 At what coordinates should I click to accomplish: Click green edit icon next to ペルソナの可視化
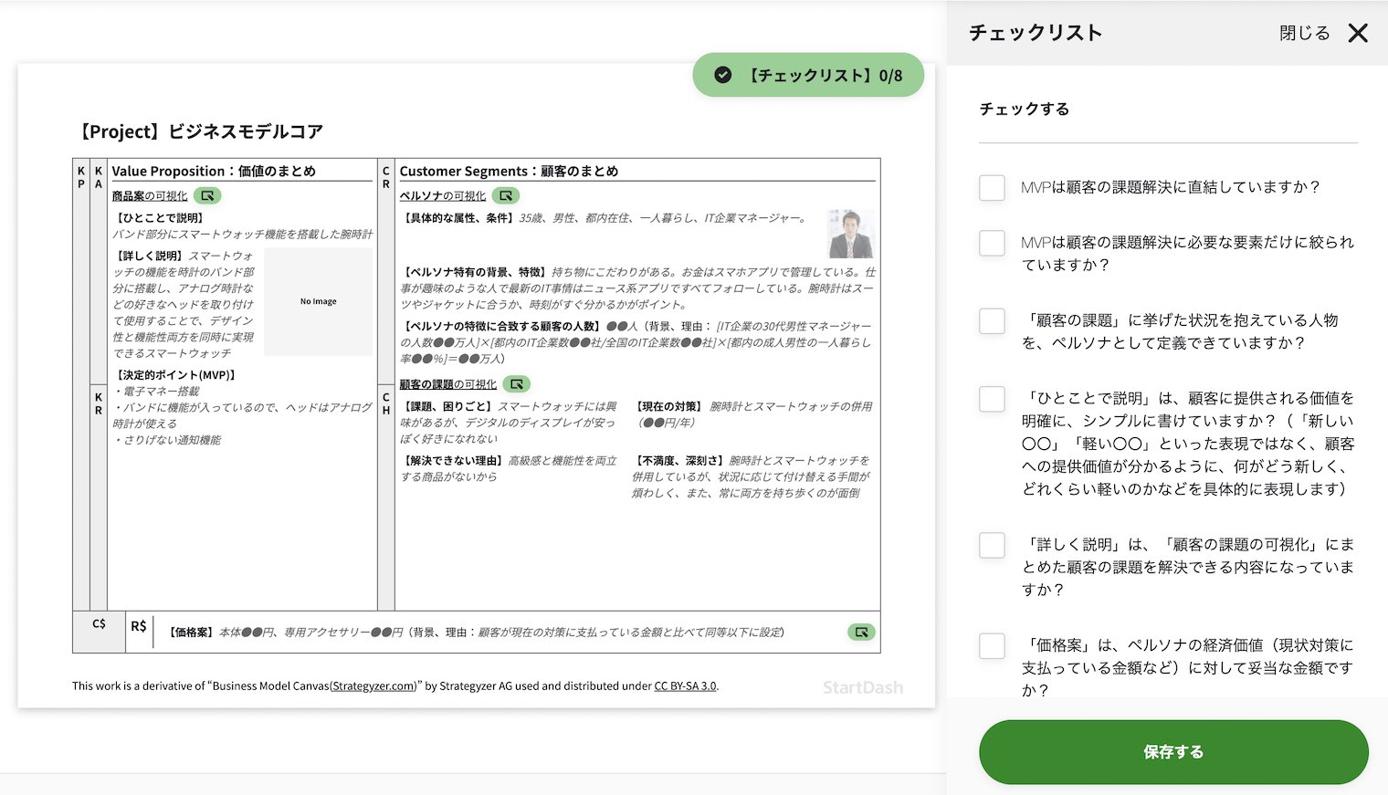pos(506,195)
